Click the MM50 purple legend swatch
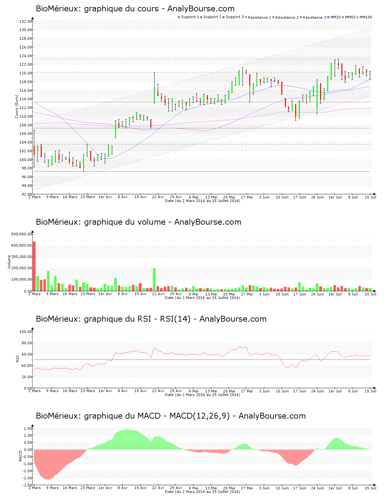 pyautogui.click(x=343, y=17)
